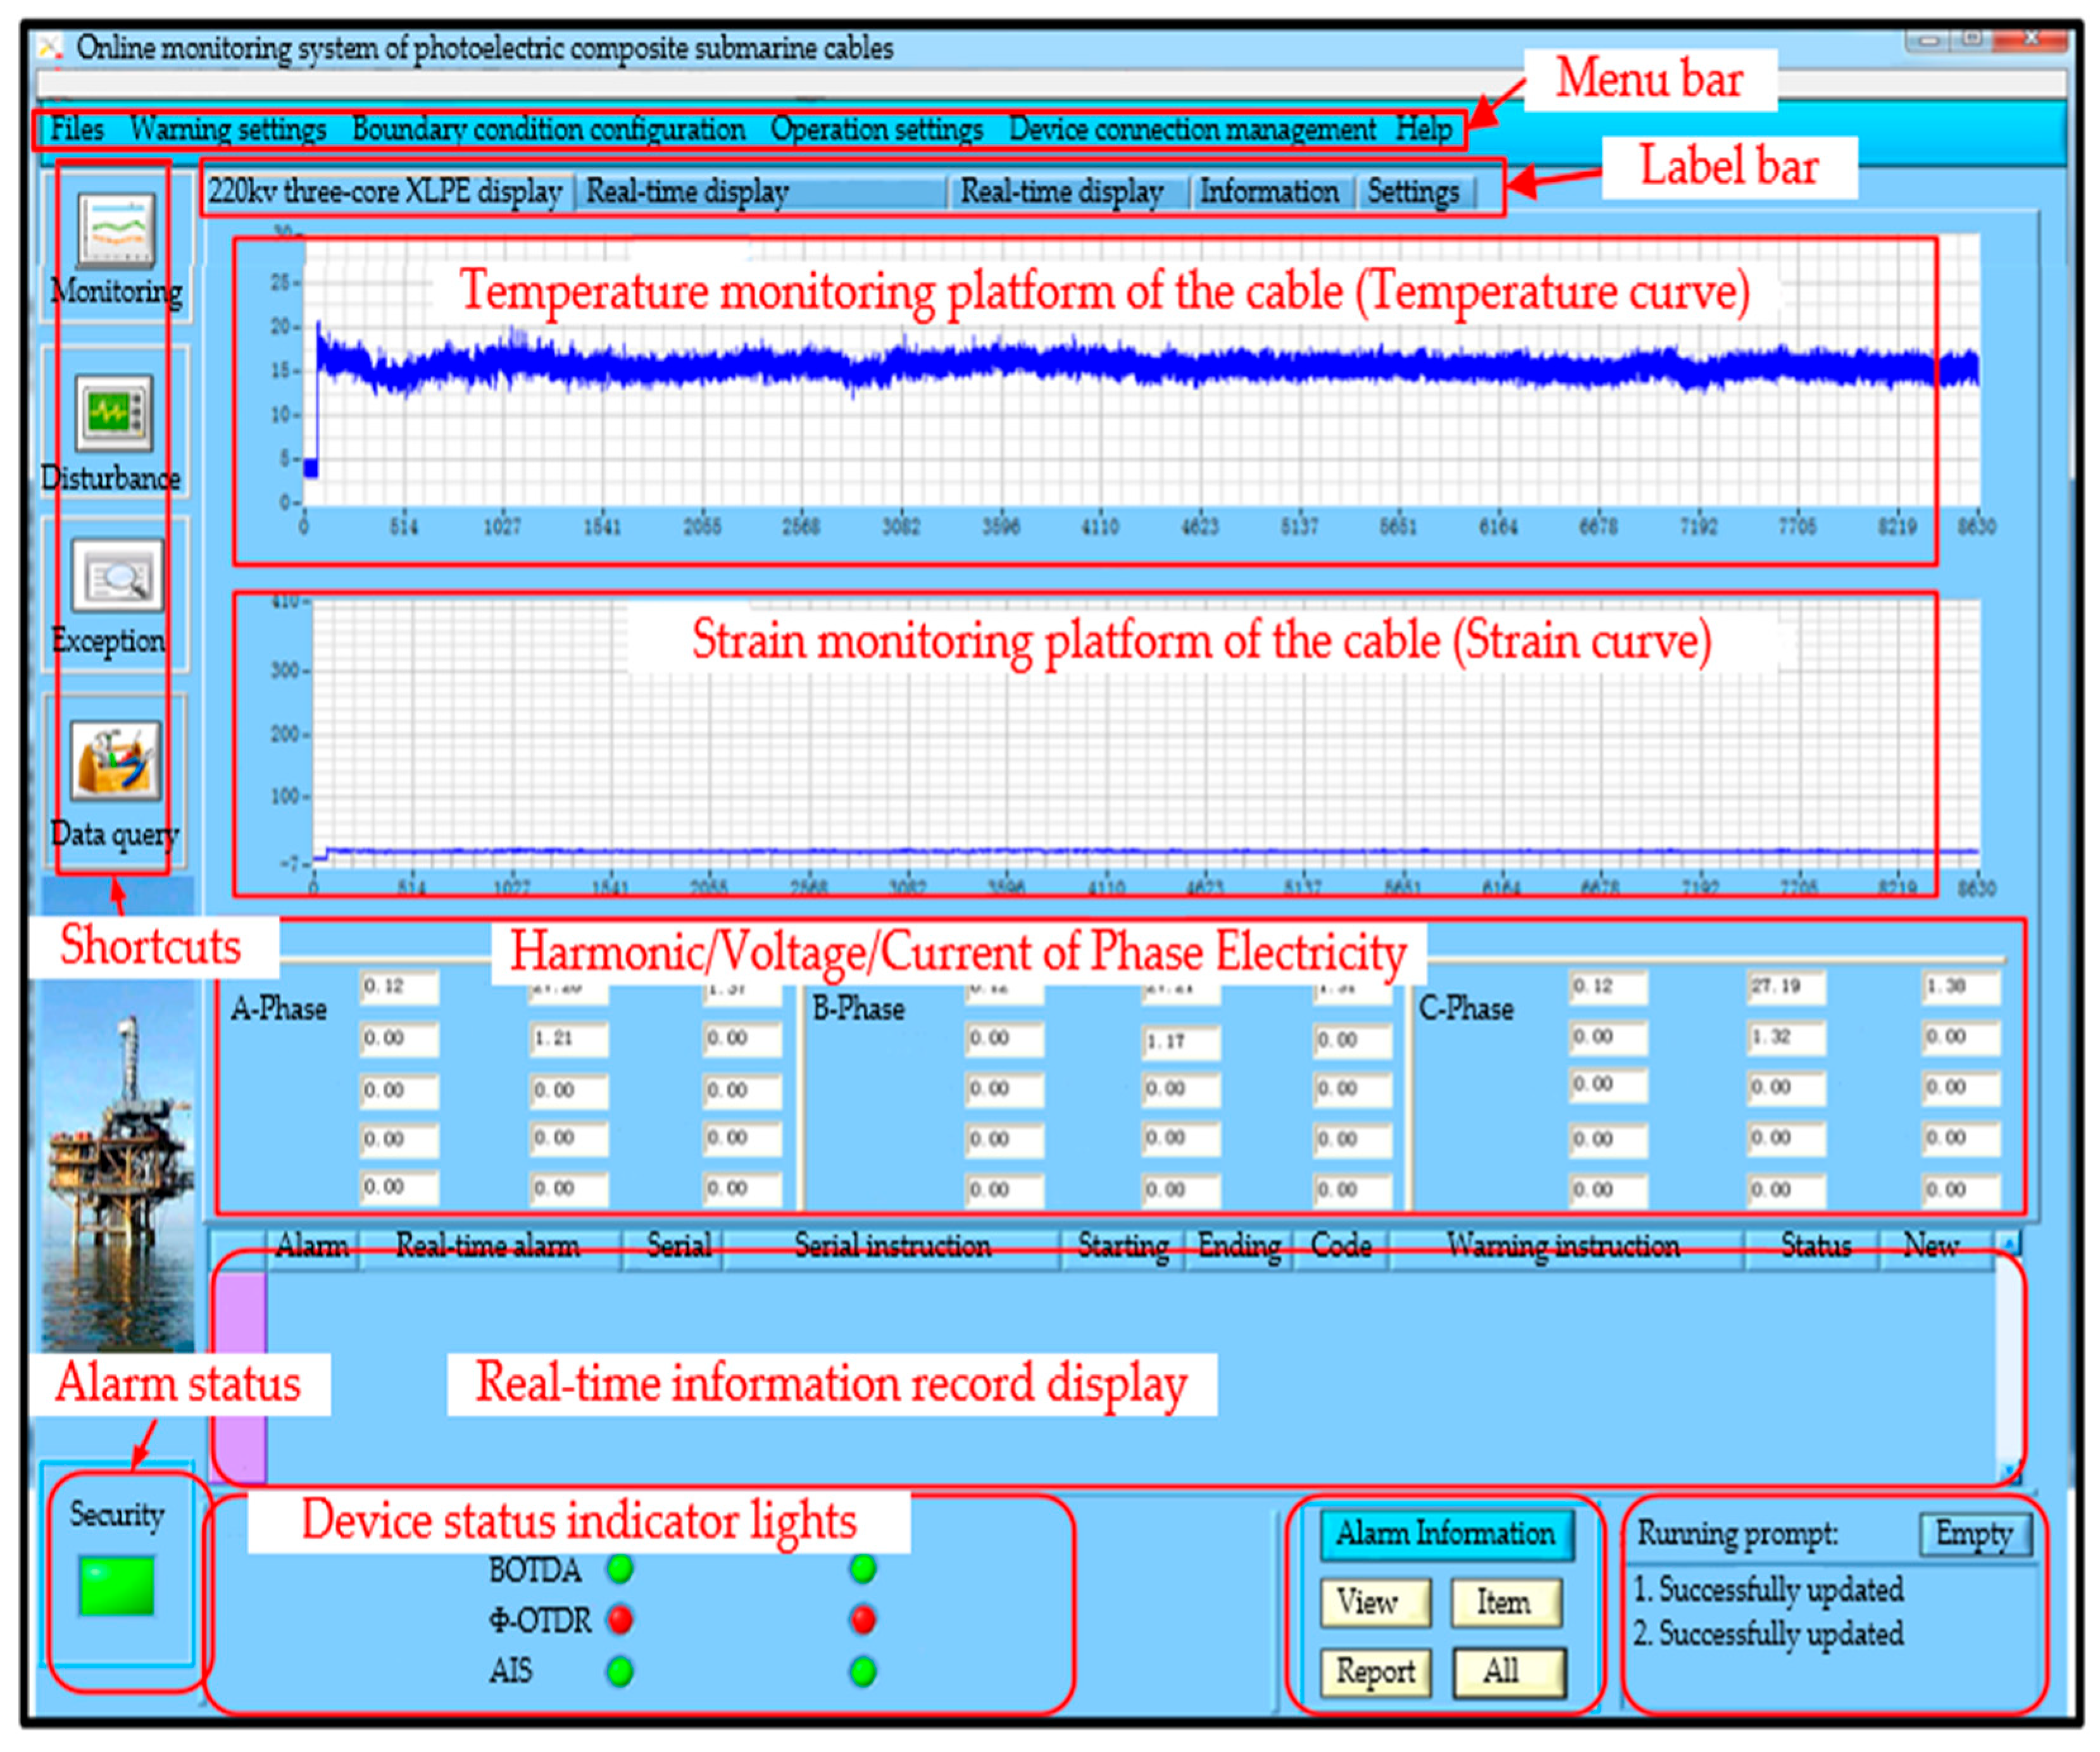Click the green Security alarm indicator
The image size is (2100, 1752).
(x=117, y=1586)
